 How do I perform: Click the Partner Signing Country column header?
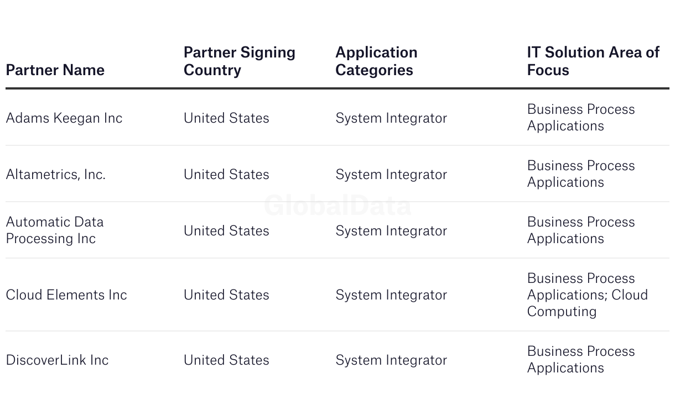pyautogui.click(x=239, y=61)
